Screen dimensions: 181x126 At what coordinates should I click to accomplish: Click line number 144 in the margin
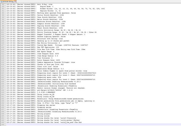(2, 124)
